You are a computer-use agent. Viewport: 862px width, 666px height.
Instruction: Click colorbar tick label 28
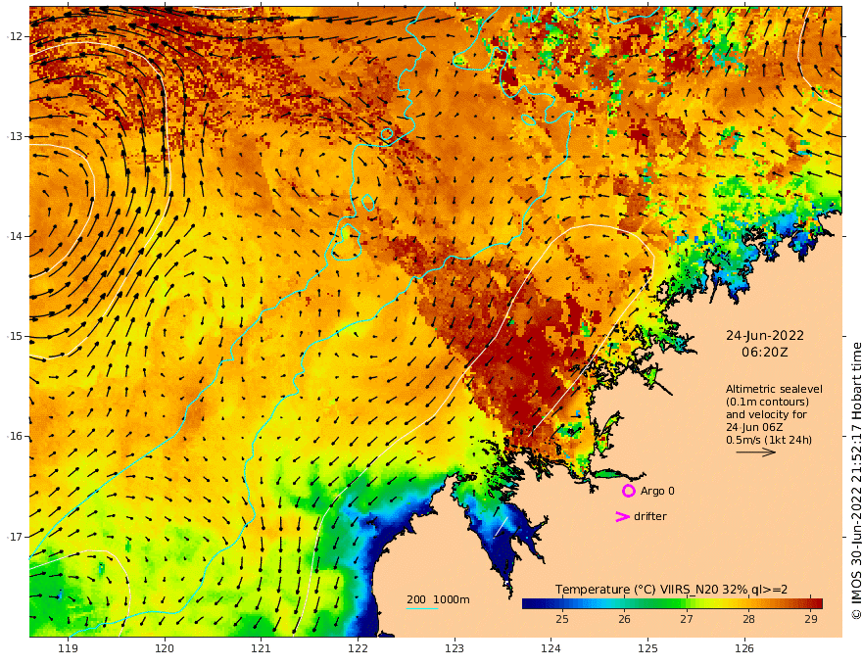(748, 619)
